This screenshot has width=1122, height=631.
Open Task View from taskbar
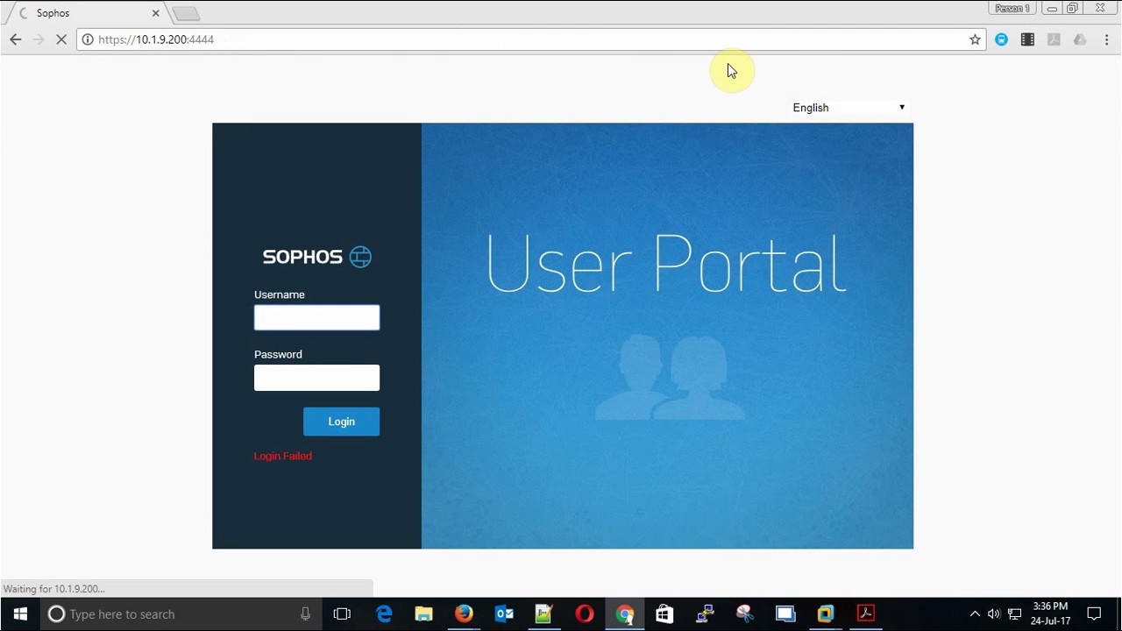[x=342, y=614]
